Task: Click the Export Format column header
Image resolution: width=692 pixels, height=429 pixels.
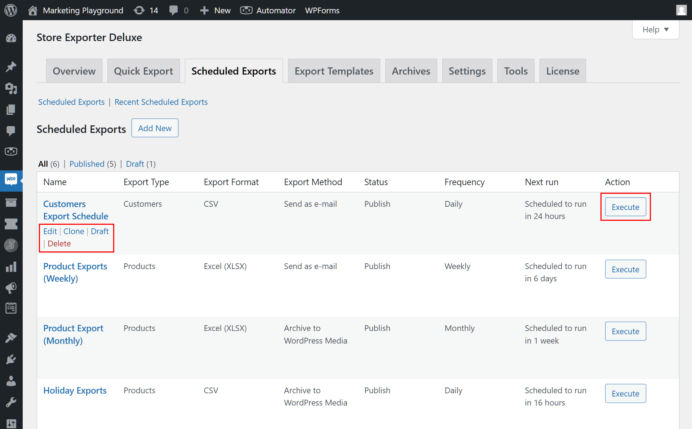Action: click(231, 182)
